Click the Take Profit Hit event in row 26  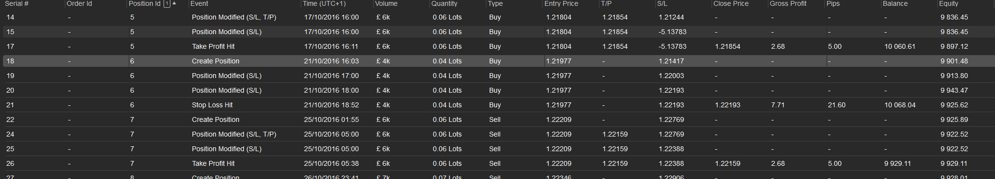click(213, 163)
